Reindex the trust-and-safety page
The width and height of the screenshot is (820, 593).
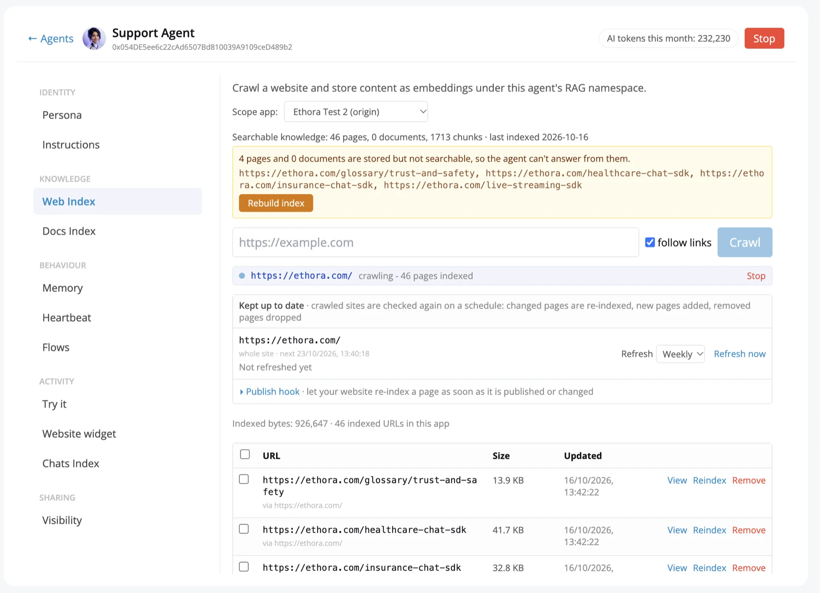pyautogui.click(x=709, y=480)
